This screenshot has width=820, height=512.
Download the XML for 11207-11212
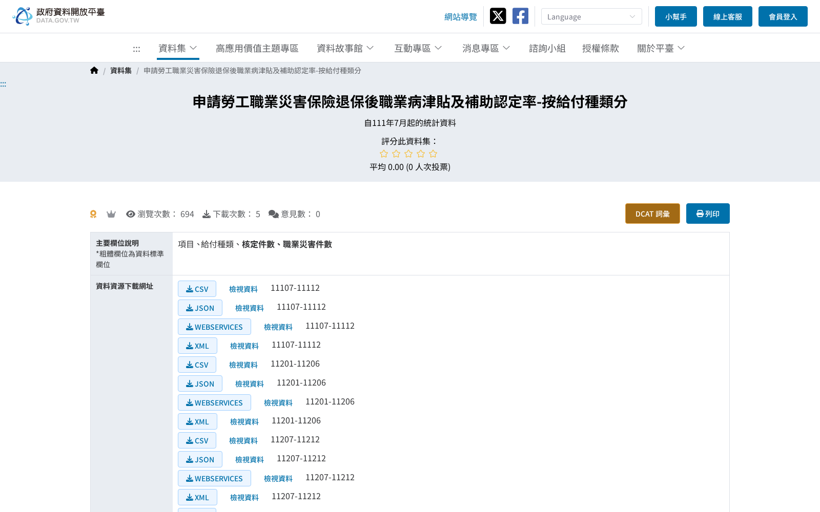pyautogui.click(x=197, y=497)
